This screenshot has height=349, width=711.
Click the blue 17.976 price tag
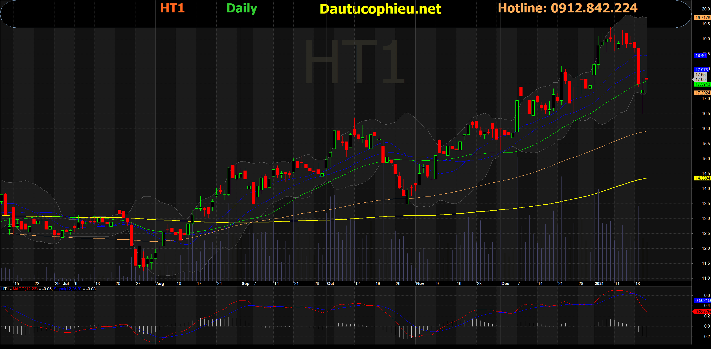coord(701,70)
